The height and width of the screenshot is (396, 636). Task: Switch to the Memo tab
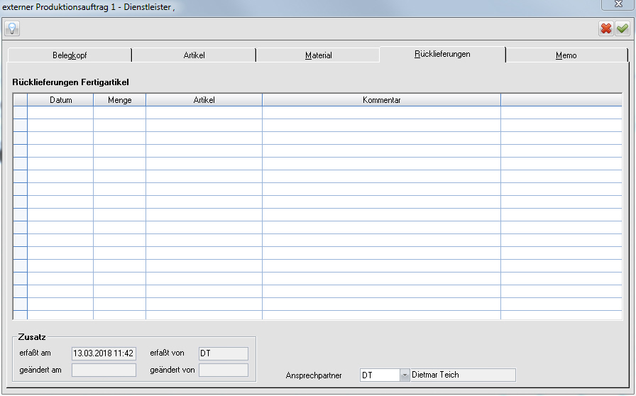tap(566, 55)
